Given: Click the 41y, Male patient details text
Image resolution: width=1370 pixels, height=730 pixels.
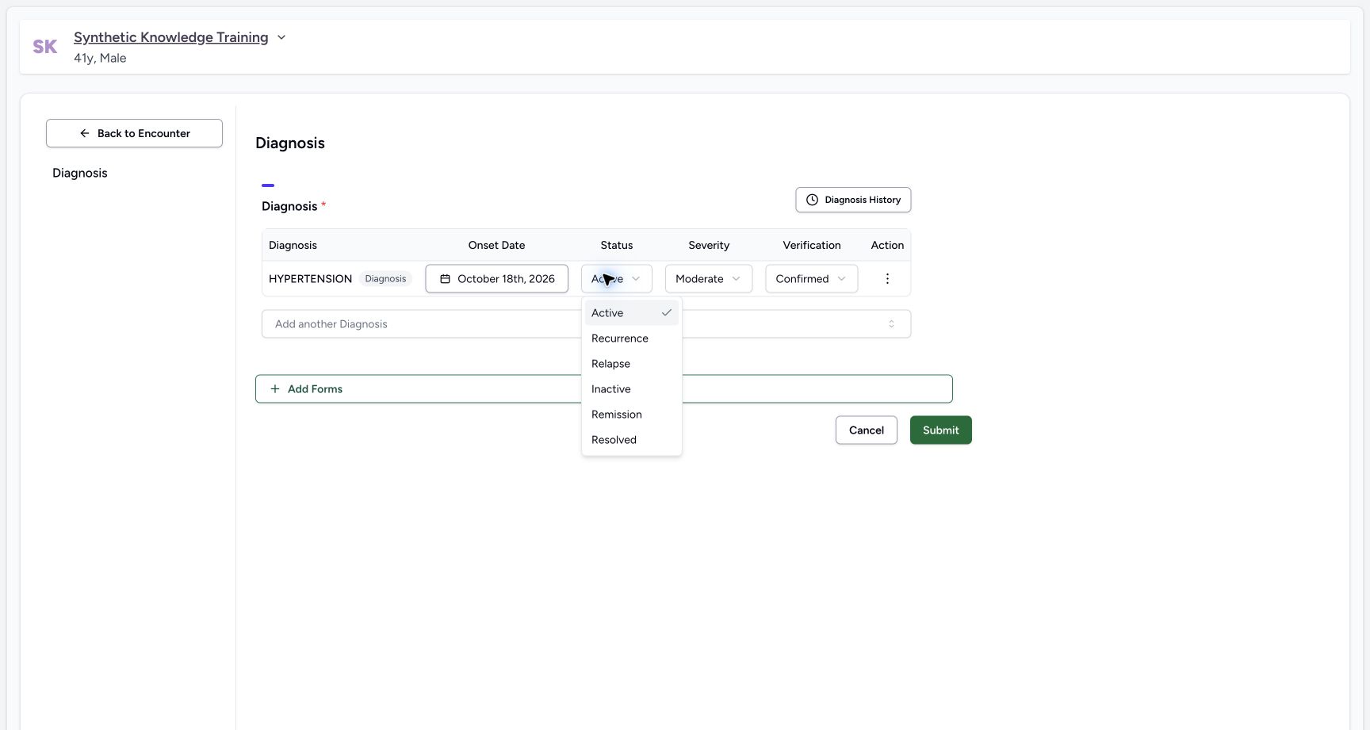Looking at the screenshot, I should (100, 58).
